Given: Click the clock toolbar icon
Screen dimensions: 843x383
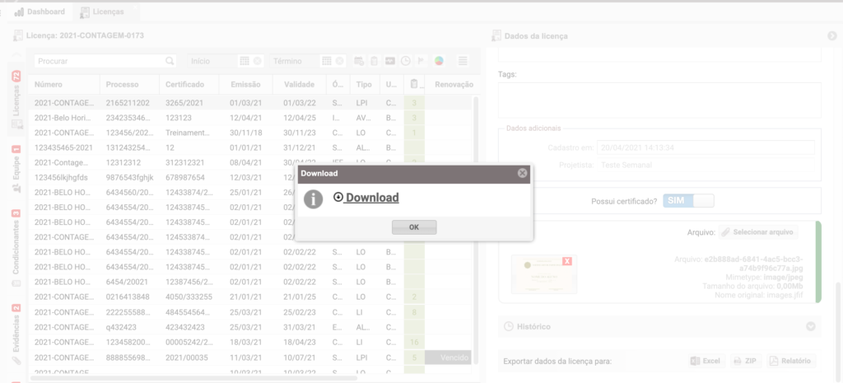Looking at the screenshot, I should pos(406,61).
